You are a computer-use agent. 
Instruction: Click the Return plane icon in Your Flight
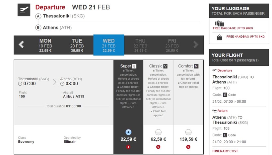pos(214,111)
